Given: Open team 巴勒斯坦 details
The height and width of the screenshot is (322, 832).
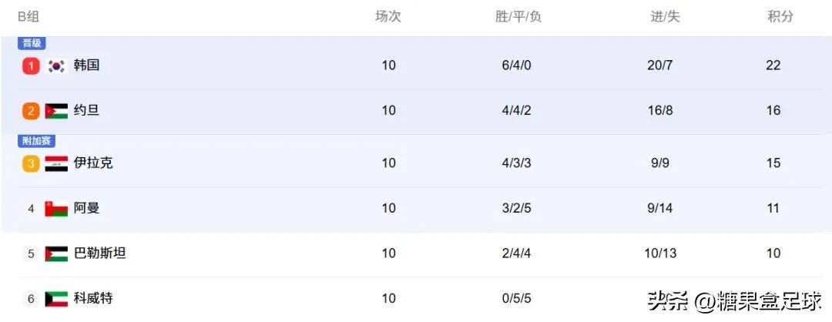Looking at the screenshot, I should click(99, 253).
